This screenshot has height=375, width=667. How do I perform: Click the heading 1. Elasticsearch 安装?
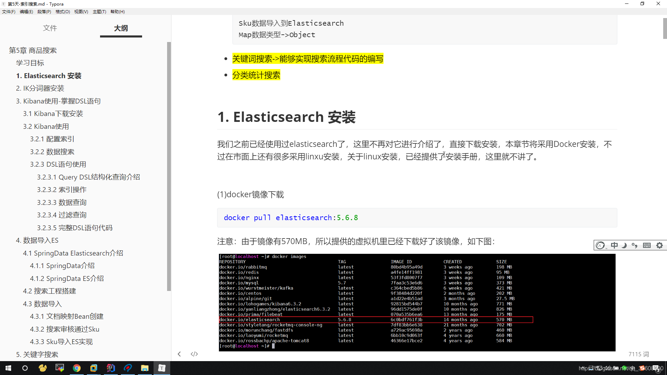click(x=286, y=117)
